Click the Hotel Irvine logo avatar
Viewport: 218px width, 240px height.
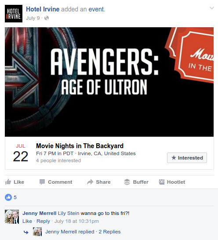(14, 14)
